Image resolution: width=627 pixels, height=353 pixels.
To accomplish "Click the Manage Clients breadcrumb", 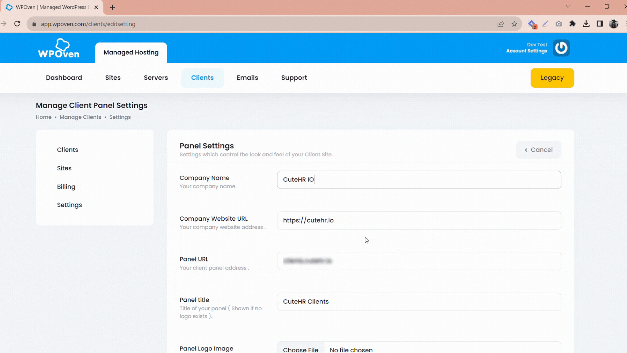I will point(80,117).
